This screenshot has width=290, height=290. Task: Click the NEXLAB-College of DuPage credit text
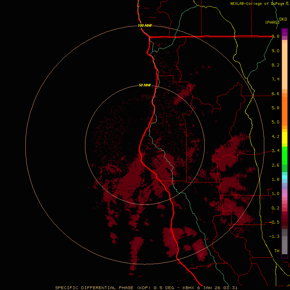[x=257, y=4]
